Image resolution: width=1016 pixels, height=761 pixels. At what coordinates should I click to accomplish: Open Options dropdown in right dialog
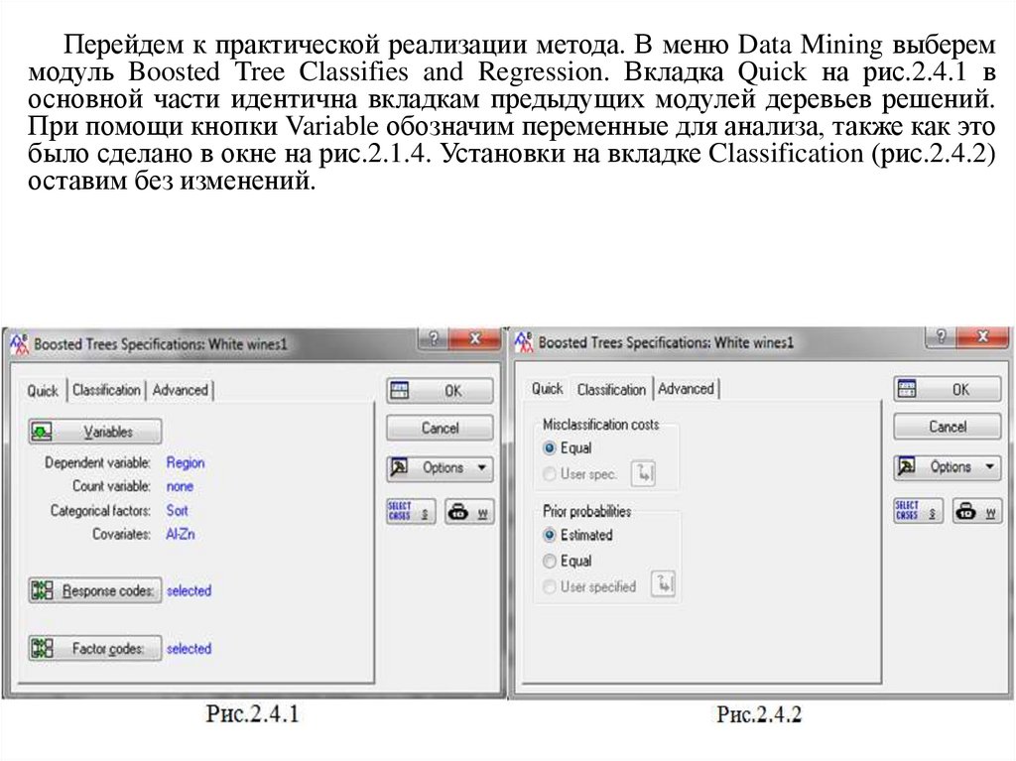(947, 466)
